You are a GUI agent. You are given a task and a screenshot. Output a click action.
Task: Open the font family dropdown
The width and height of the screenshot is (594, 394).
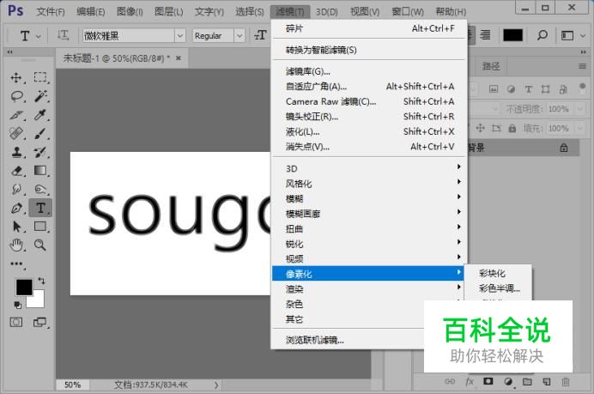click(x=180, y=35)
